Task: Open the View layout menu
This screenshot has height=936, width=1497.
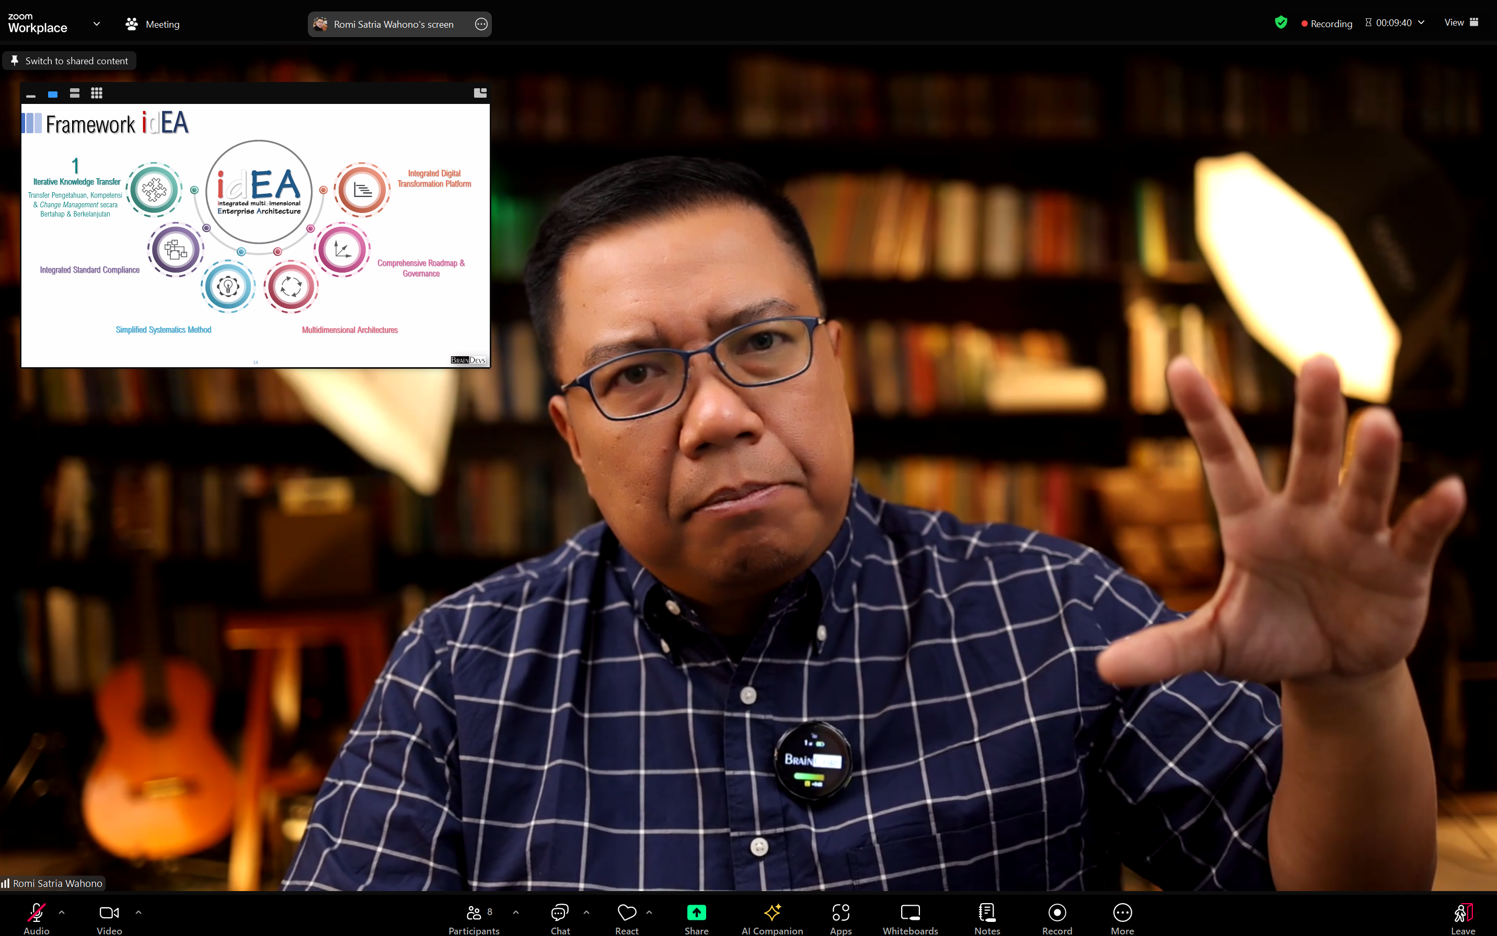Action: point(1460,23)
